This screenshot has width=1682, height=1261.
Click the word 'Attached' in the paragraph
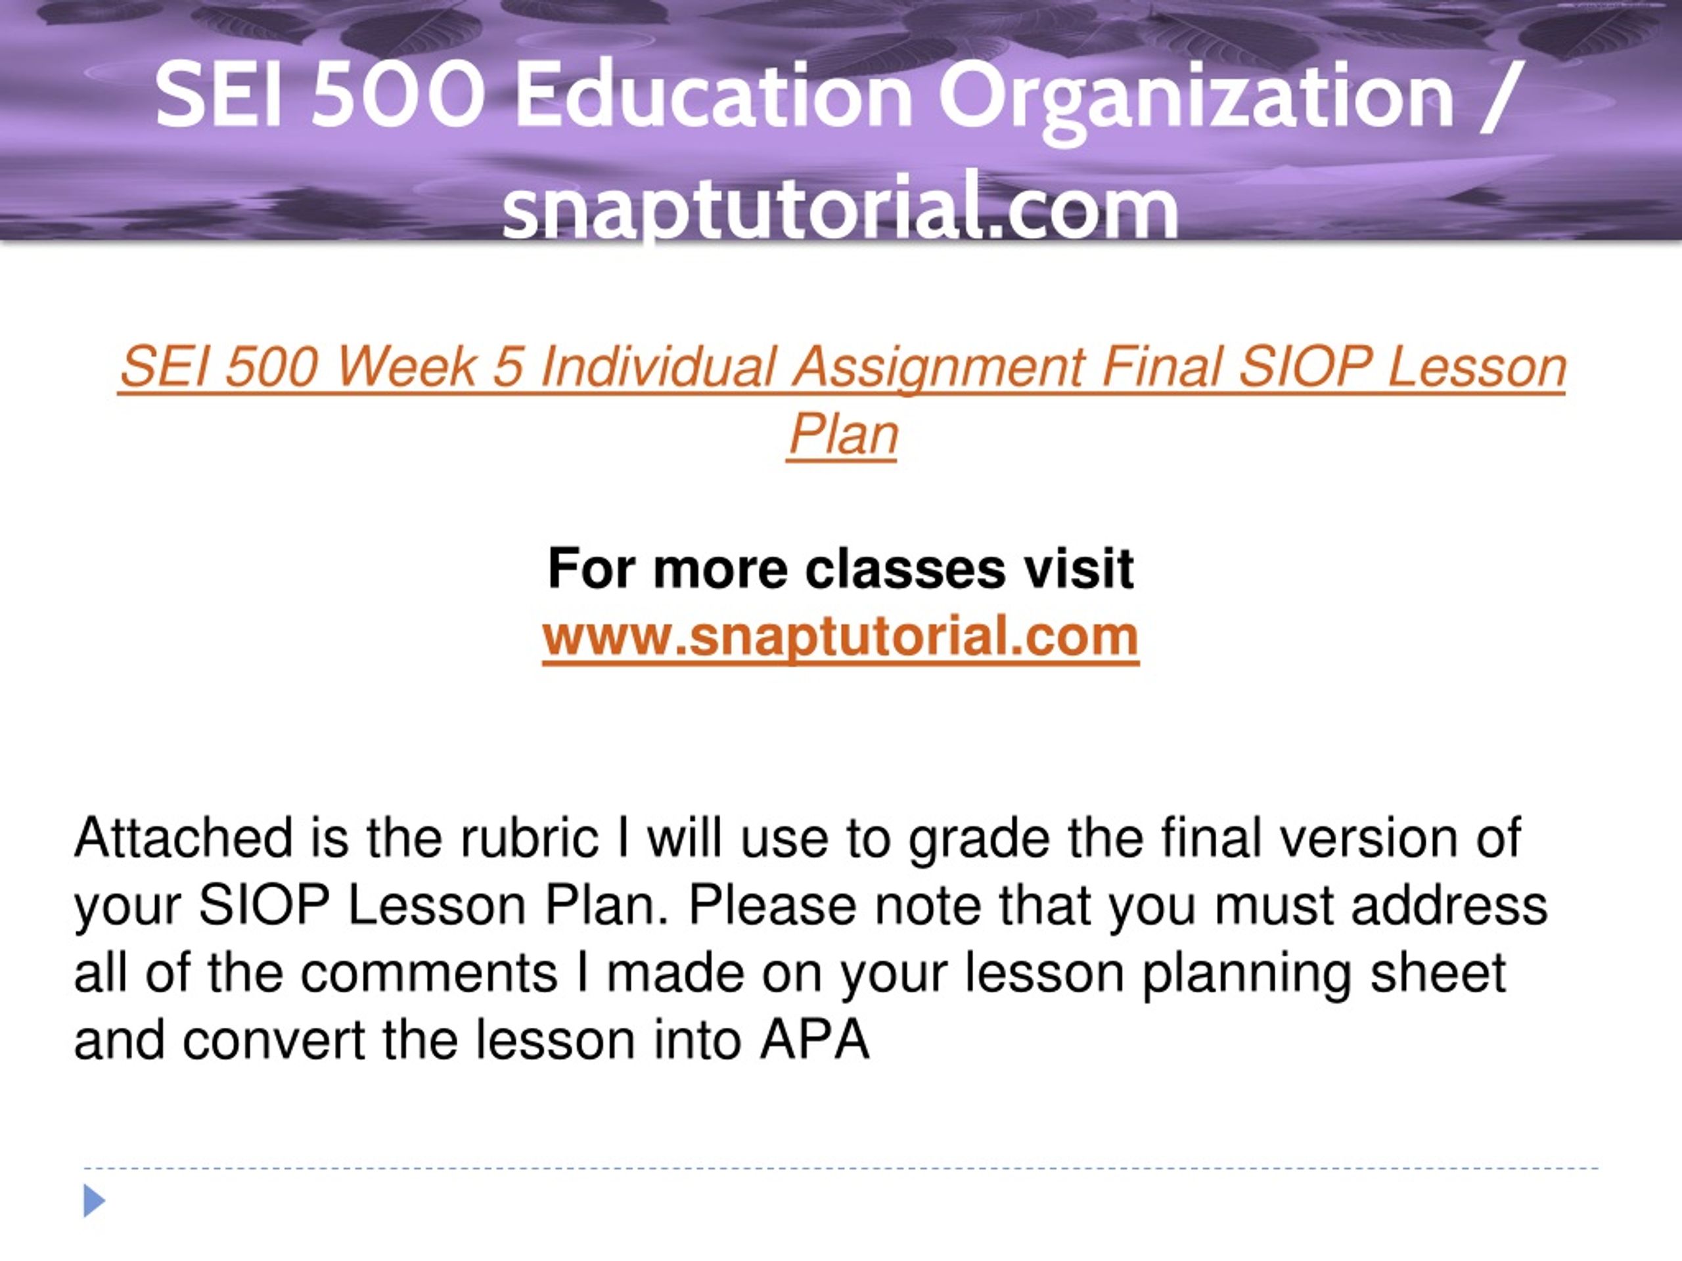point(183,837)
